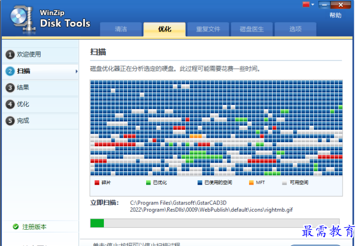Select the 完成 step label

pyautogui.click(x=23, y=120)
